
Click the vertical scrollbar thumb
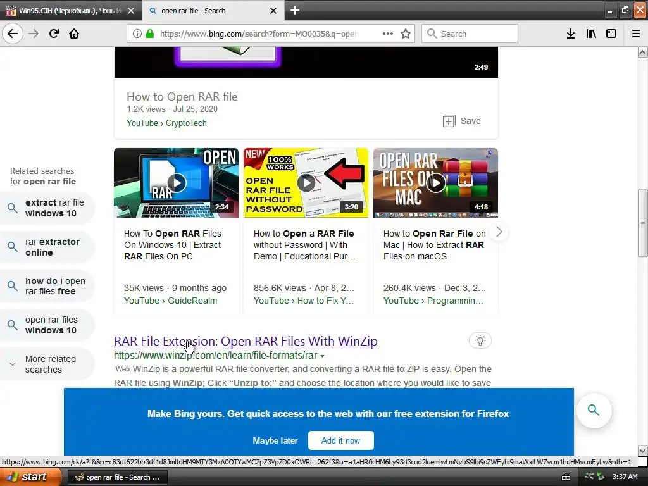643,223
